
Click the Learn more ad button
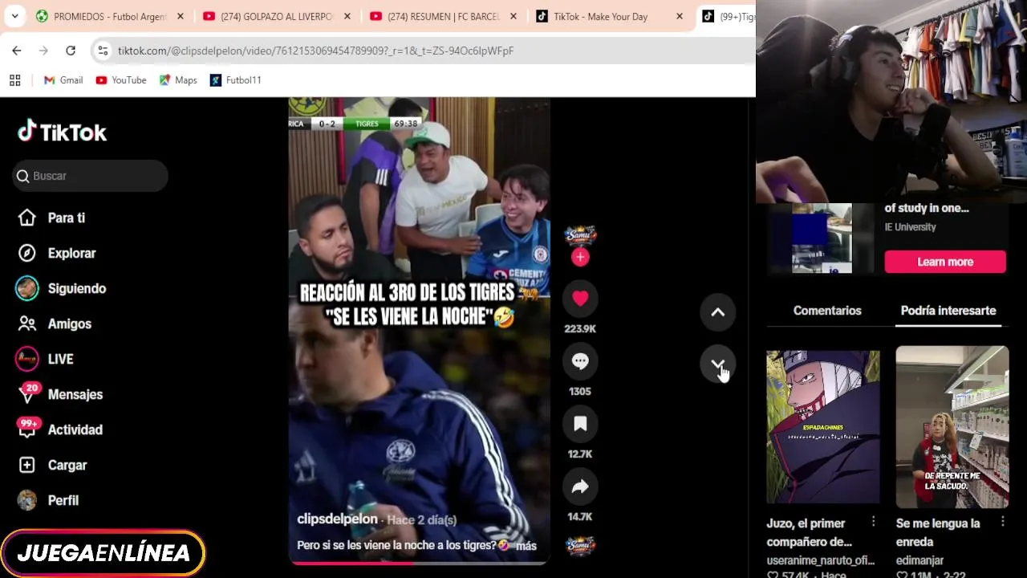945,262
